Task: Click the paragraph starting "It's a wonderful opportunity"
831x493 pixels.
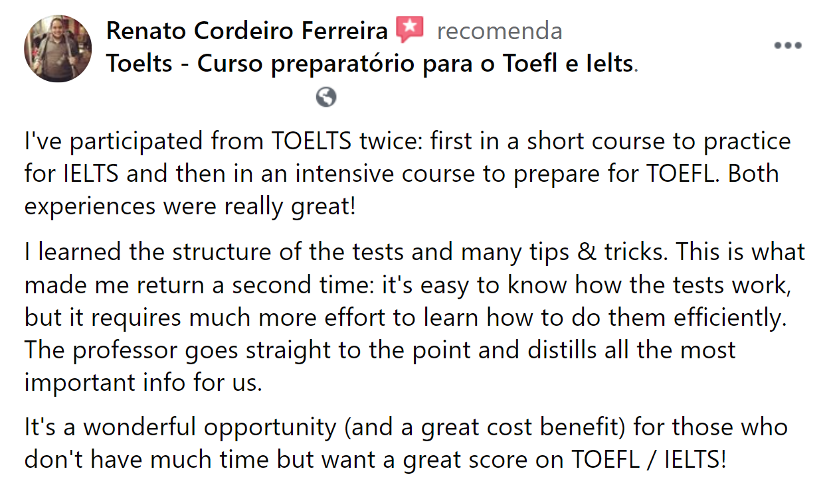Action: point(407,443)
